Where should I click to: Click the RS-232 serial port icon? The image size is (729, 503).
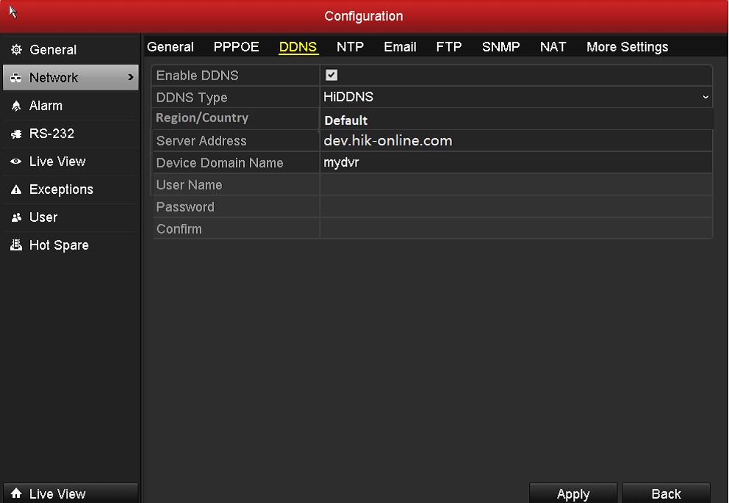tap(16, 134)
